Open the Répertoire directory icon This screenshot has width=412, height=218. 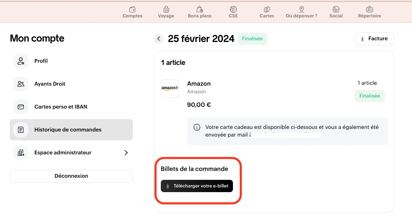pyautogui.click(x=369, y=9)
